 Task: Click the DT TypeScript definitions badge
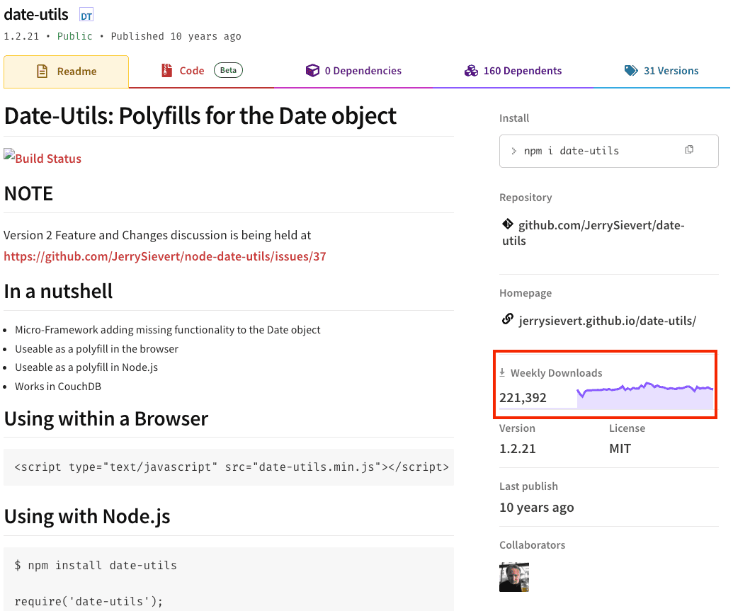86,16
